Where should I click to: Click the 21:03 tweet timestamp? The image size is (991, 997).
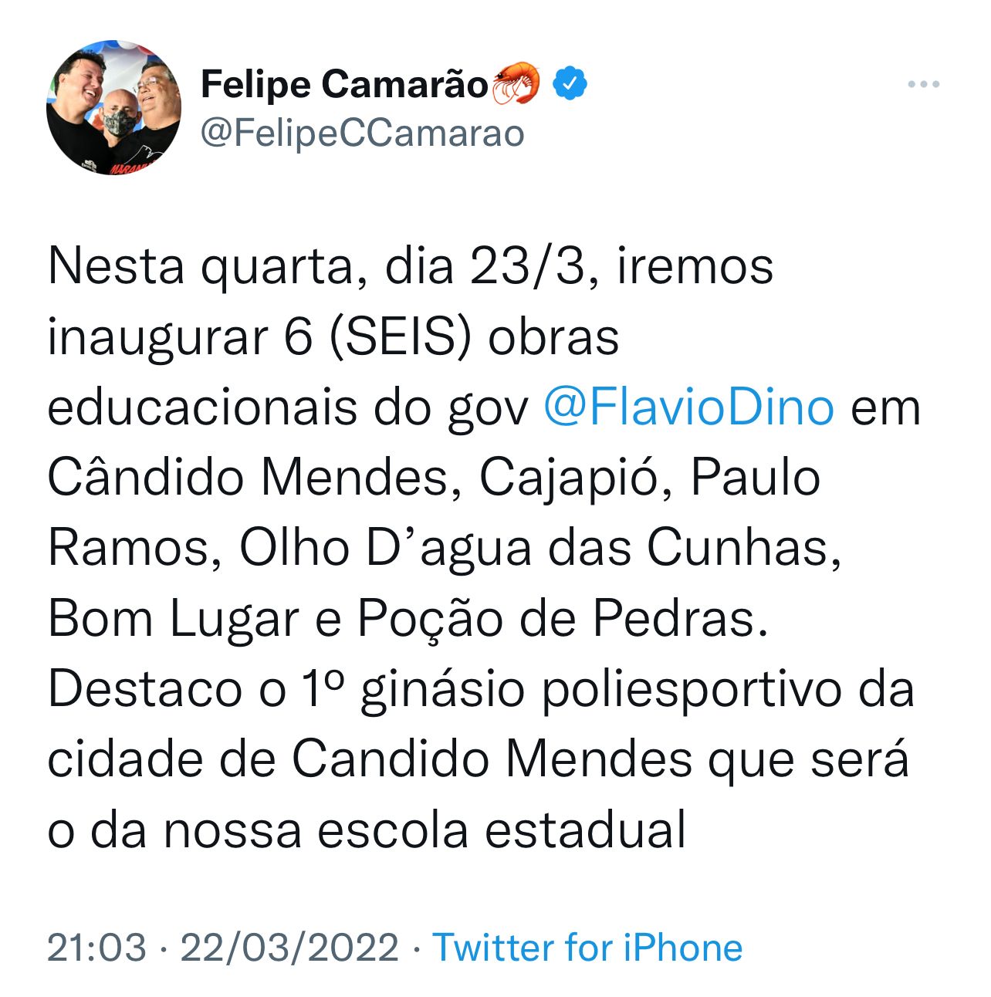[96, 947]
